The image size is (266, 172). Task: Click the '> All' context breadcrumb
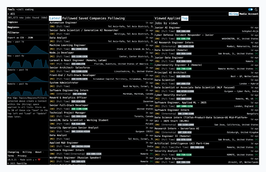coord(11,14)
